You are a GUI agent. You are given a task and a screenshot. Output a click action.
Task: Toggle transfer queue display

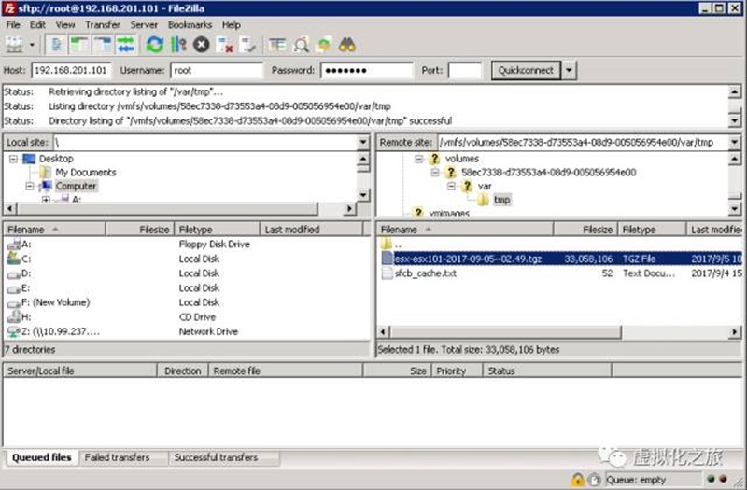125,45
